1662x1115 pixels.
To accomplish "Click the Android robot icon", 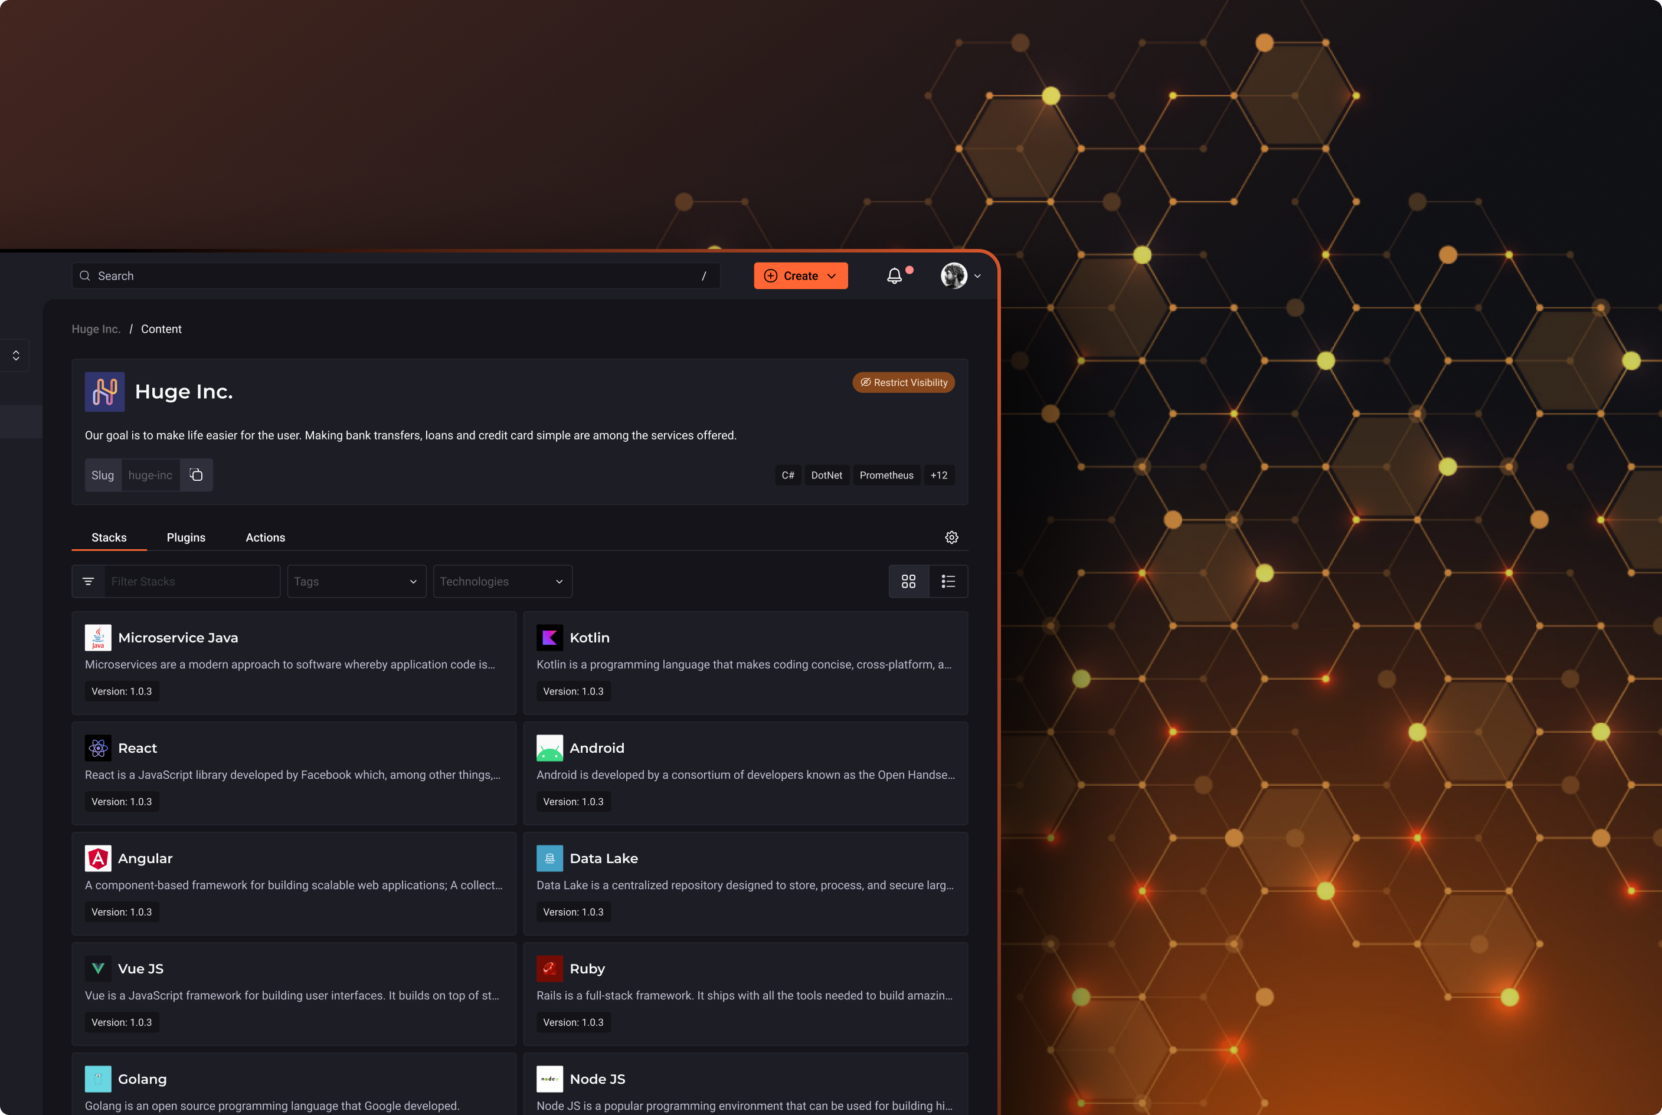I will [x=549, y=748].
